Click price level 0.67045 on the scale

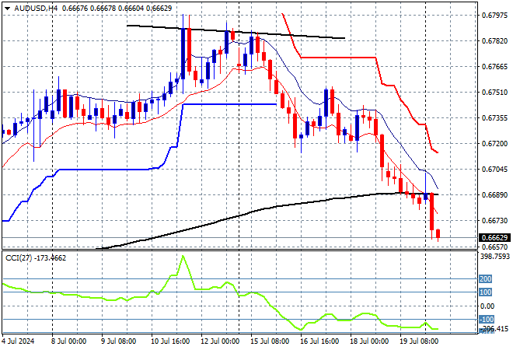pos(494,170)
